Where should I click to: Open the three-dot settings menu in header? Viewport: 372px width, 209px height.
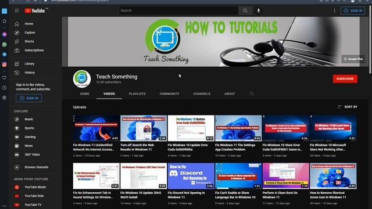[334, 10]
